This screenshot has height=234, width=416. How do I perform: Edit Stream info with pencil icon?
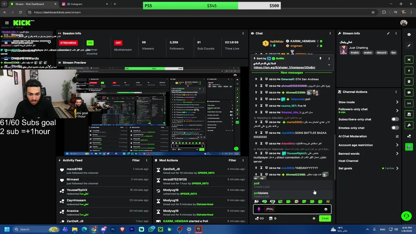(388, 33)
